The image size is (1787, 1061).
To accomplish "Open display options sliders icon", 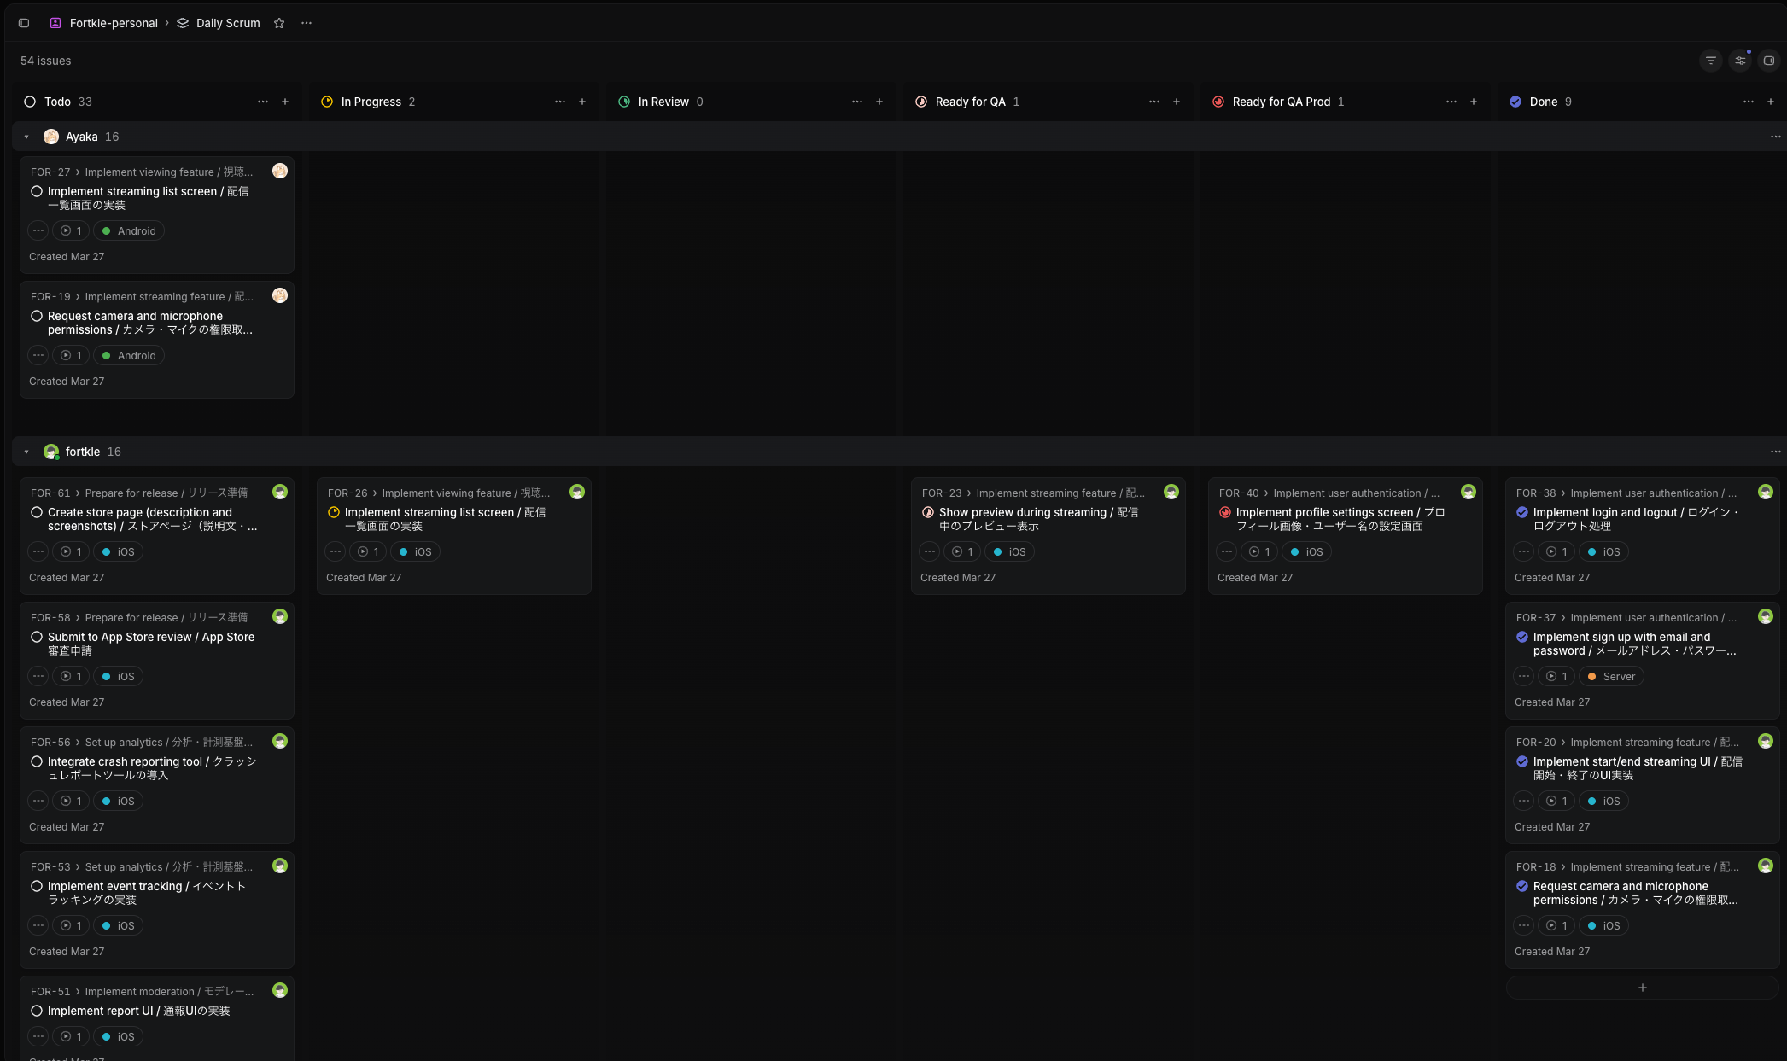I will (1739, 61).
